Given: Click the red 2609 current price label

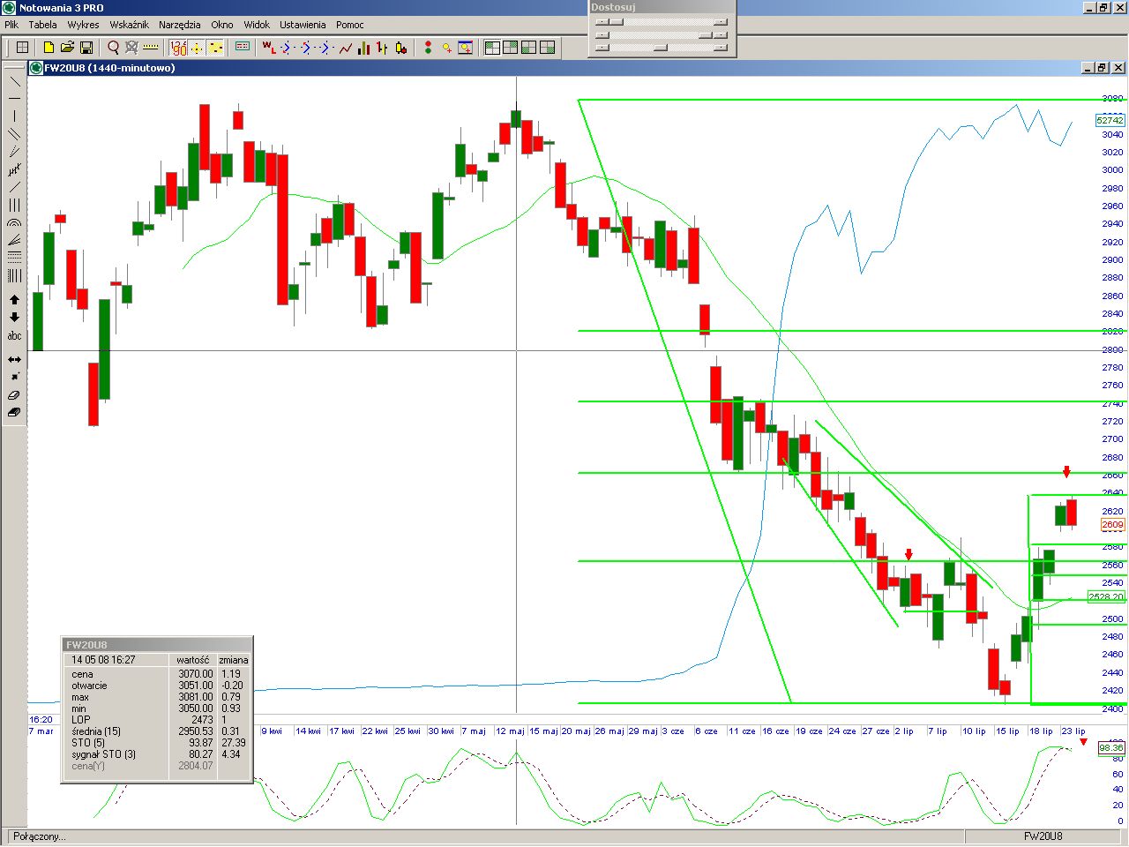Looking at the screenshot, I should coord(1113,525).
